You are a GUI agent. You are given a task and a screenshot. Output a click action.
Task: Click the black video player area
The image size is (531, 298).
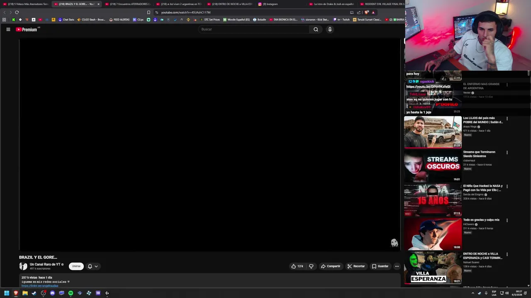click(209, 144)
